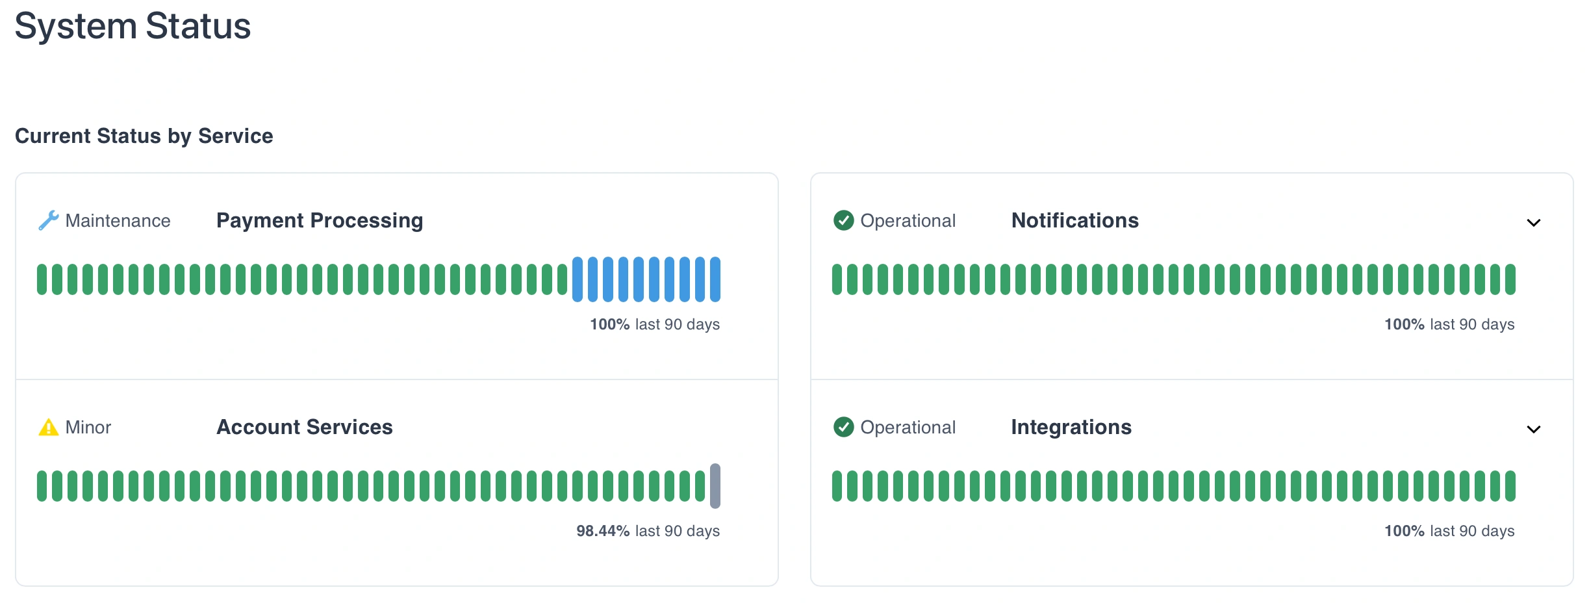This screenshot has width=1589, height=603.
Task: Click the Maintenance wrench icon
Action: (49, 221)
